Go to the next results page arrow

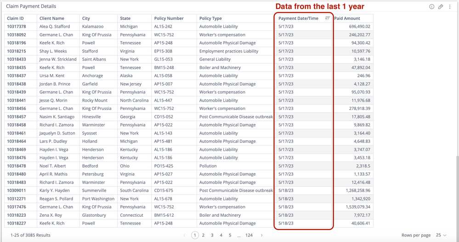(x=262, y=235)
